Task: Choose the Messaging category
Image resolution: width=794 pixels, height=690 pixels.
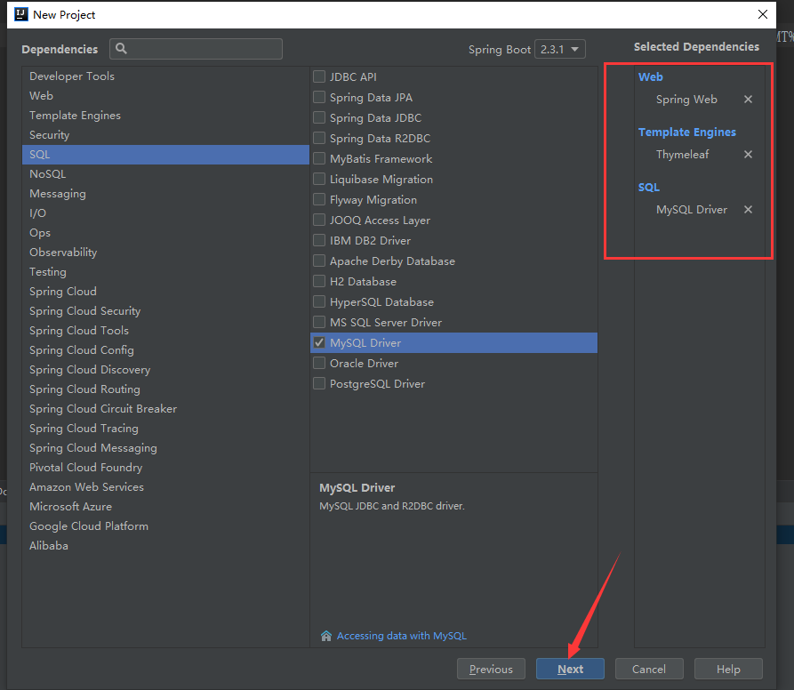Action: click(x=165, y=194)
